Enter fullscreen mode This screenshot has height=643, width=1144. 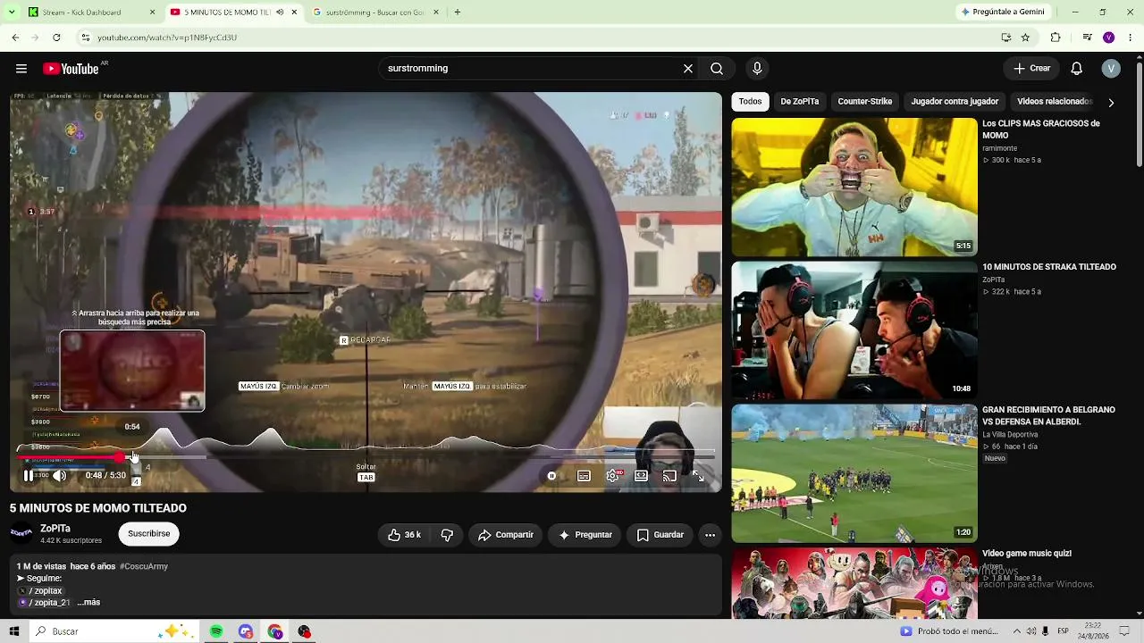coord(699,476)
